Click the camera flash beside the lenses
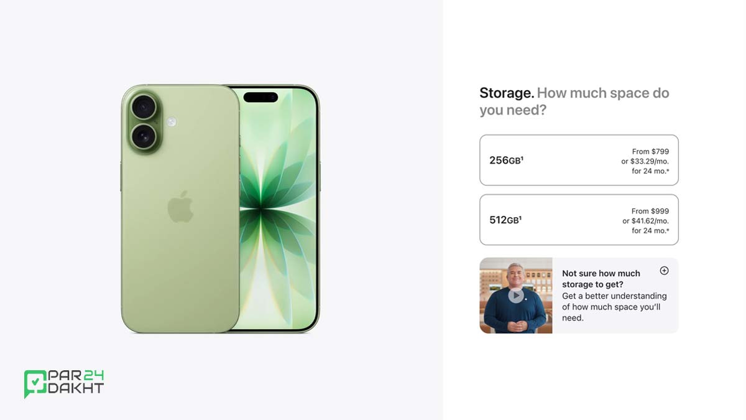Viewport: 746px width, 420px height. [172, 122]
